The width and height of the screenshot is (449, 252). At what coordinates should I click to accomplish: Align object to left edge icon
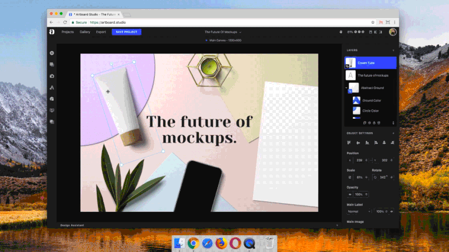[x=376, y=143]
